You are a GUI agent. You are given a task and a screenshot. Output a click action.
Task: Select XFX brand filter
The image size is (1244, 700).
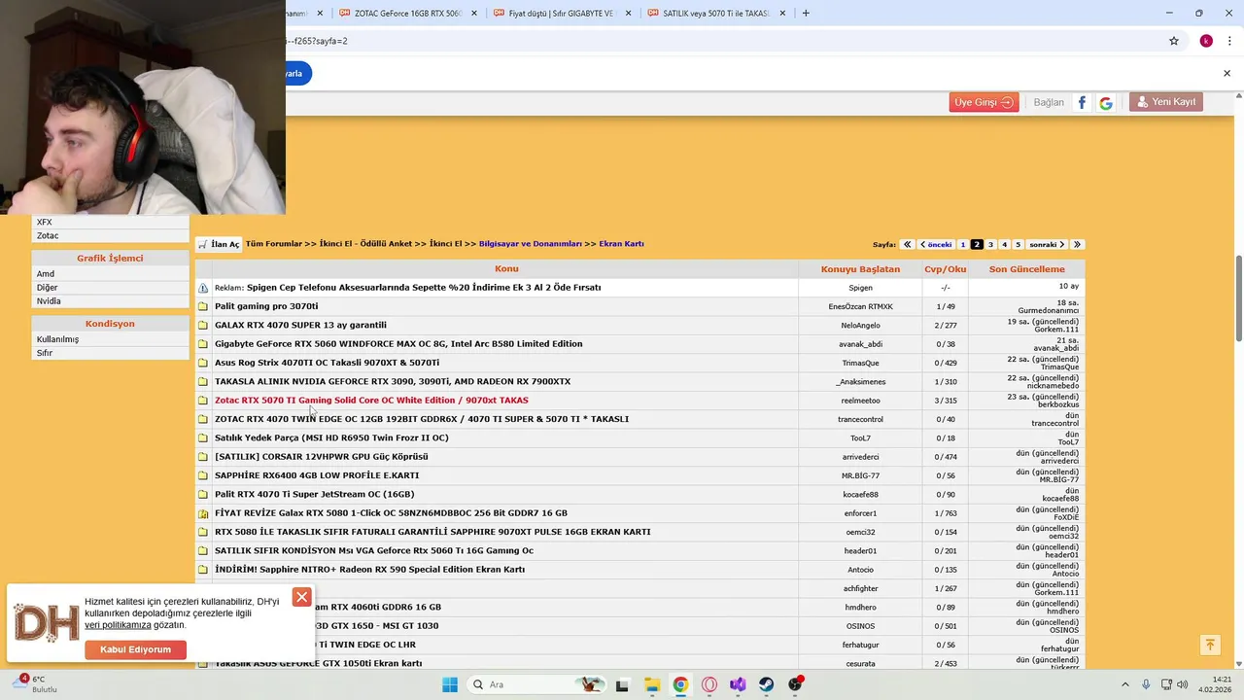pyautogui.click(x=45, y=223)
